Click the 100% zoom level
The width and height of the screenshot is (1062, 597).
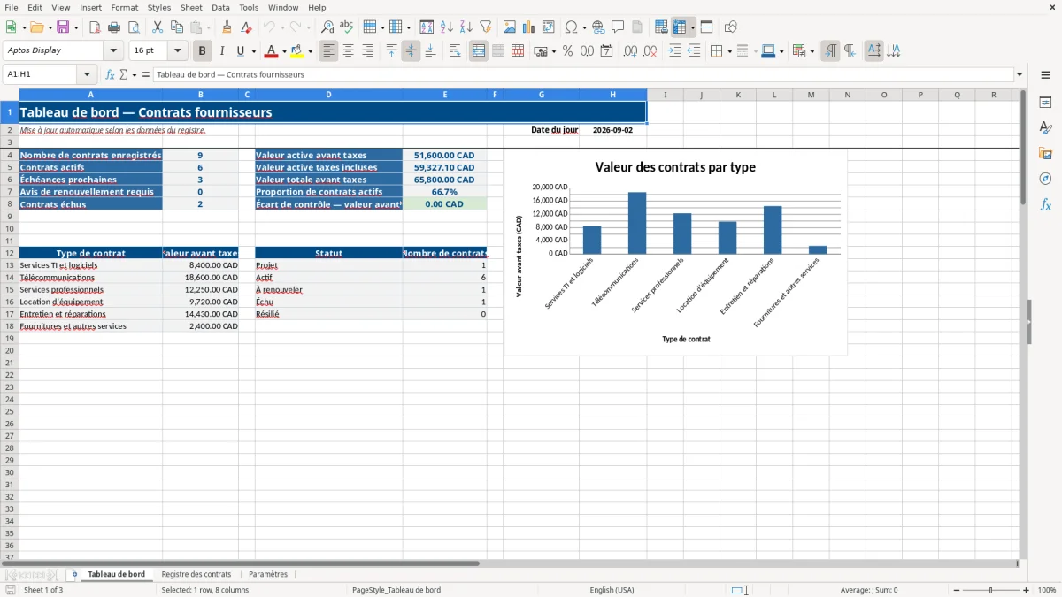(1047, 590)
